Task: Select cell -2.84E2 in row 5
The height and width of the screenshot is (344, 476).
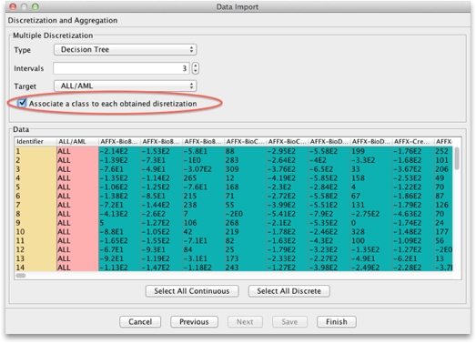Action: (x=329, y=187)
